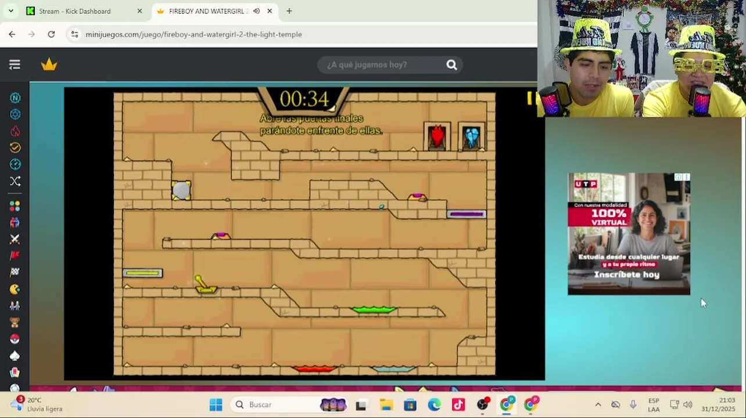Screen dimensions: 746x418
Task: Open the two-figures category icon
Action: coord(15,305)
